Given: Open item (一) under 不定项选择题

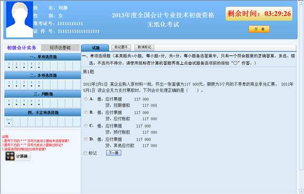Looking at the screenshot, I should pyautogui.click(x=9, y=121).
